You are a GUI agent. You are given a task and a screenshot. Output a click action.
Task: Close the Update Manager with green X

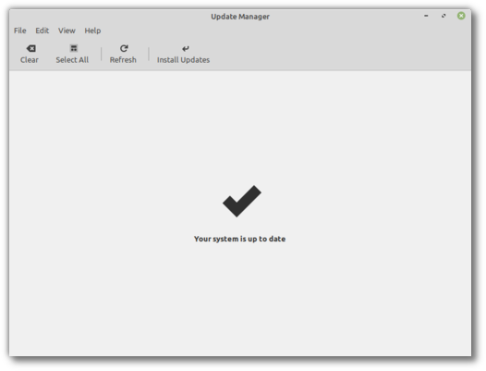click(461, 16)
